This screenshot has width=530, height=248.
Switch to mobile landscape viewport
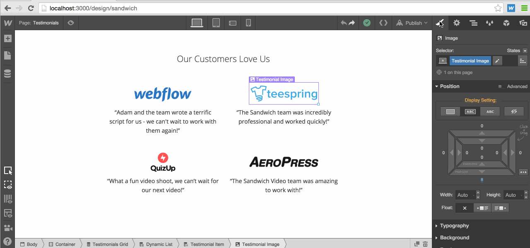tap(232, 23)
